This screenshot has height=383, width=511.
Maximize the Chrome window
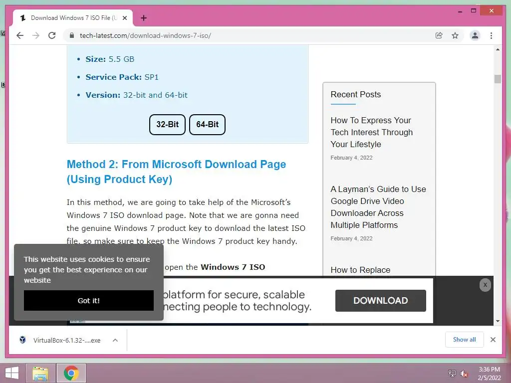474,11
